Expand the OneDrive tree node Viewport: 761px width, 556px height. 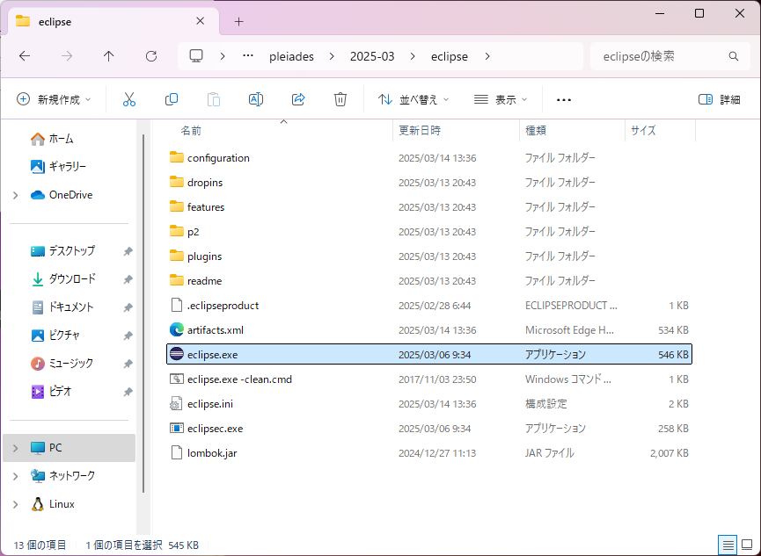pyautogui.click(x=16, y=195)
